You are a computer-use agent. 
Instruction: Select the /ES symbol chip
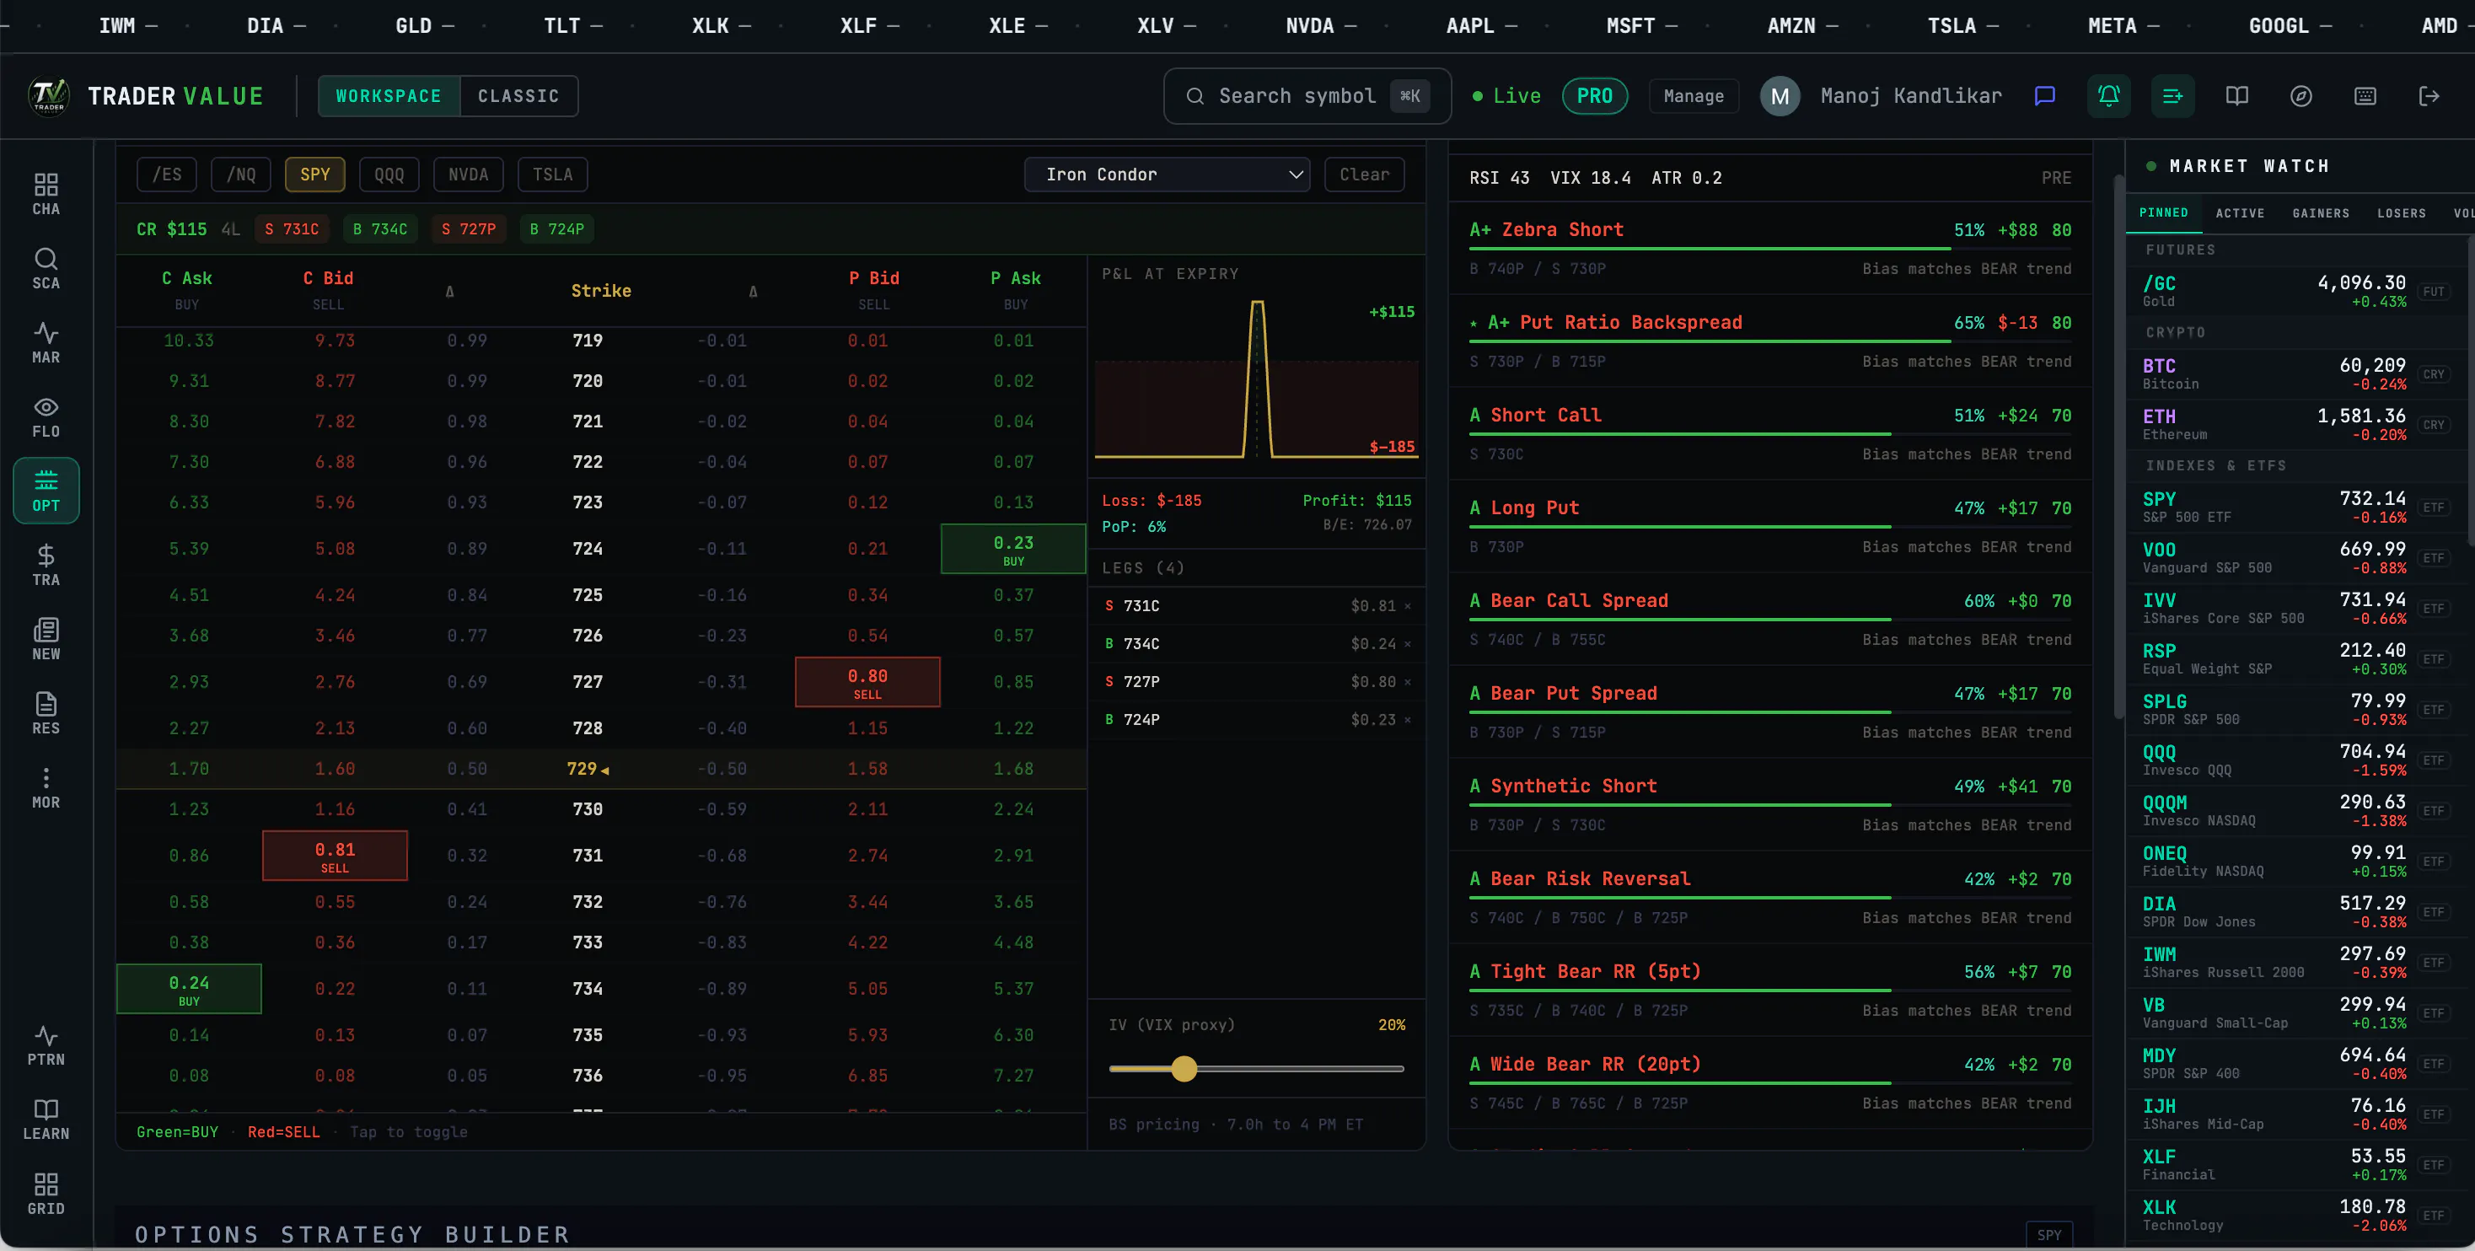(x=167, y=174)
